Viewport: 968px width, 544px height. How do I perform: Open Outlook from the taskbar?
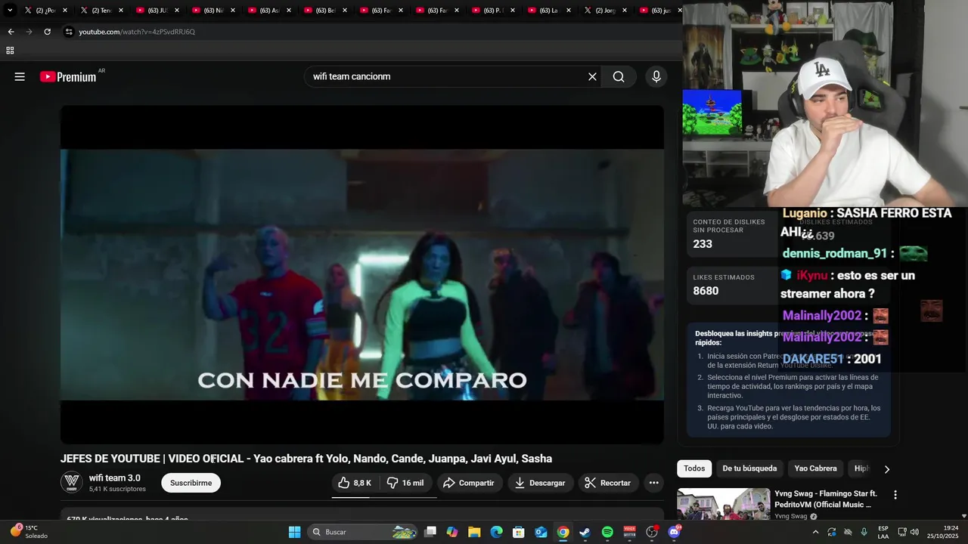point(541,532)
